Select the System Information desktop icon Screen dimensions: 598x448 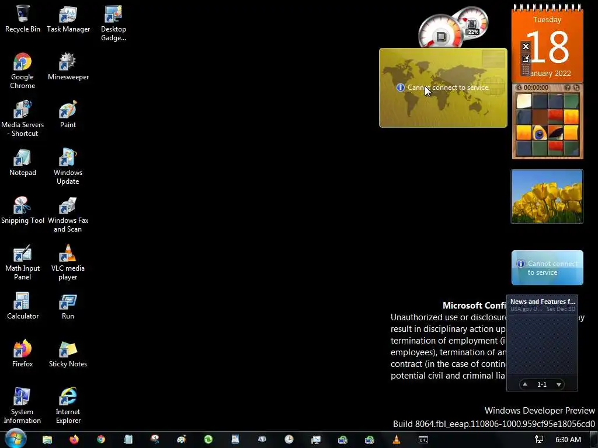[x=22, y=406]
